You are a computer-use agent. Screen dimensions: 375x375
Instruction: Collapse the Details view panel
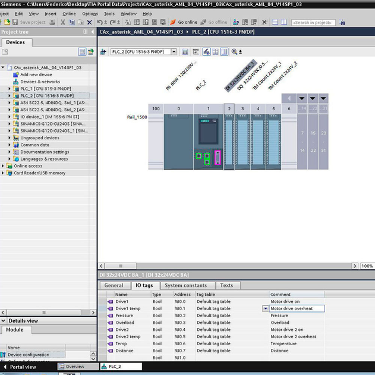[x=4, y=321]
